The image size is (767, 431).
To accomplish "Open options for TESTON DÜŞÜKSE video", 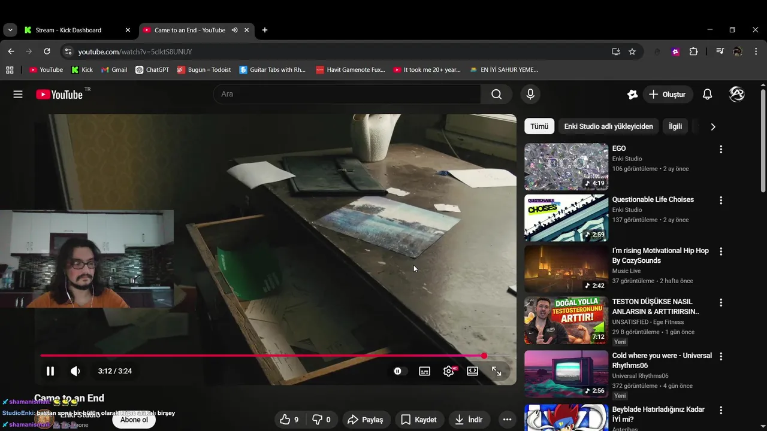I will (721, 303).
